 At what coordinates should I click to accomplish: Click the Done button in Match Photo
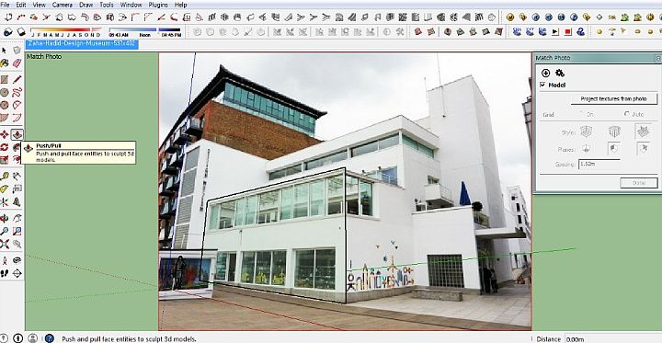[638, 183]
